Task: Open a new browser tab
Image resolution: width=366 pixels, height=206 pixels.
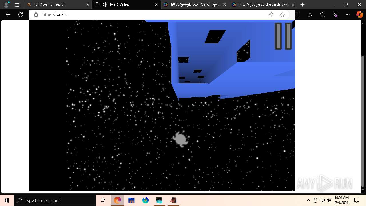Action: coord(303,5)
